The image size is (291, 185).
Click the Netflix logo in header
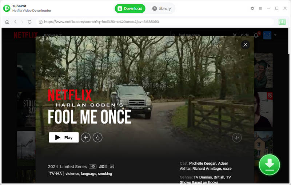25,35
